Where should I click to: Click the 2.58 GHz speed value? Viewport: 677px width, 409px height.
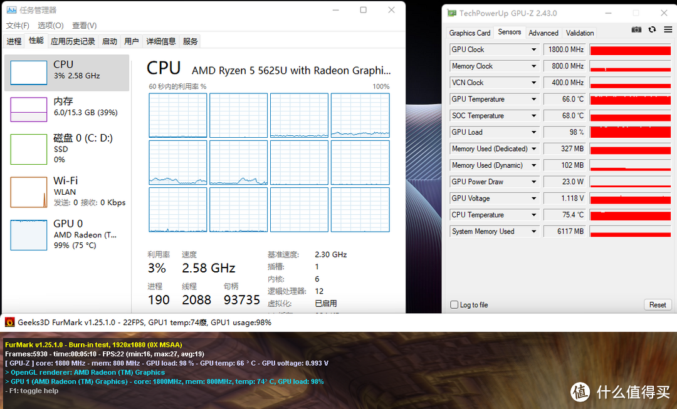click(209, 268)
